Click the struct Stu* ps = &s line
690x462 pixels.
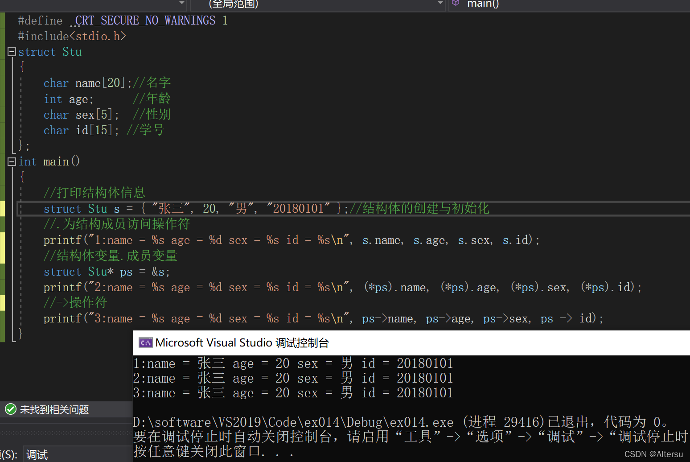pos(107,272)
